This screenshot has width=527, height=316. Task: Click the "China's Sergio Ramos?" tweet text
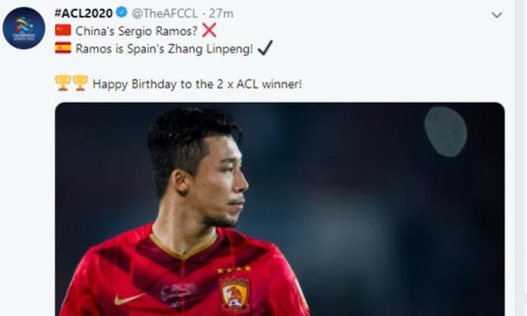(136, 31)
